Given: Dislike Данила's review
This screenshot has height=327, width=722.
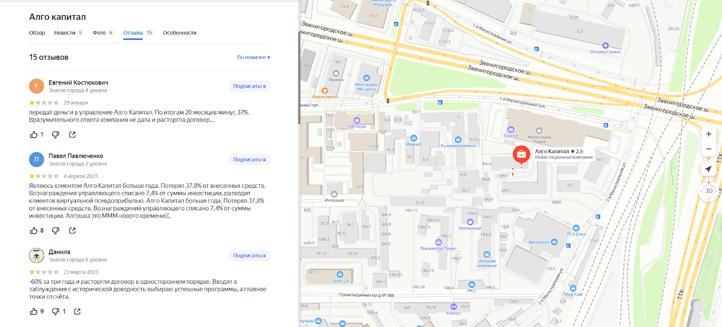Looking at the screenshot, I should [56, 312].
